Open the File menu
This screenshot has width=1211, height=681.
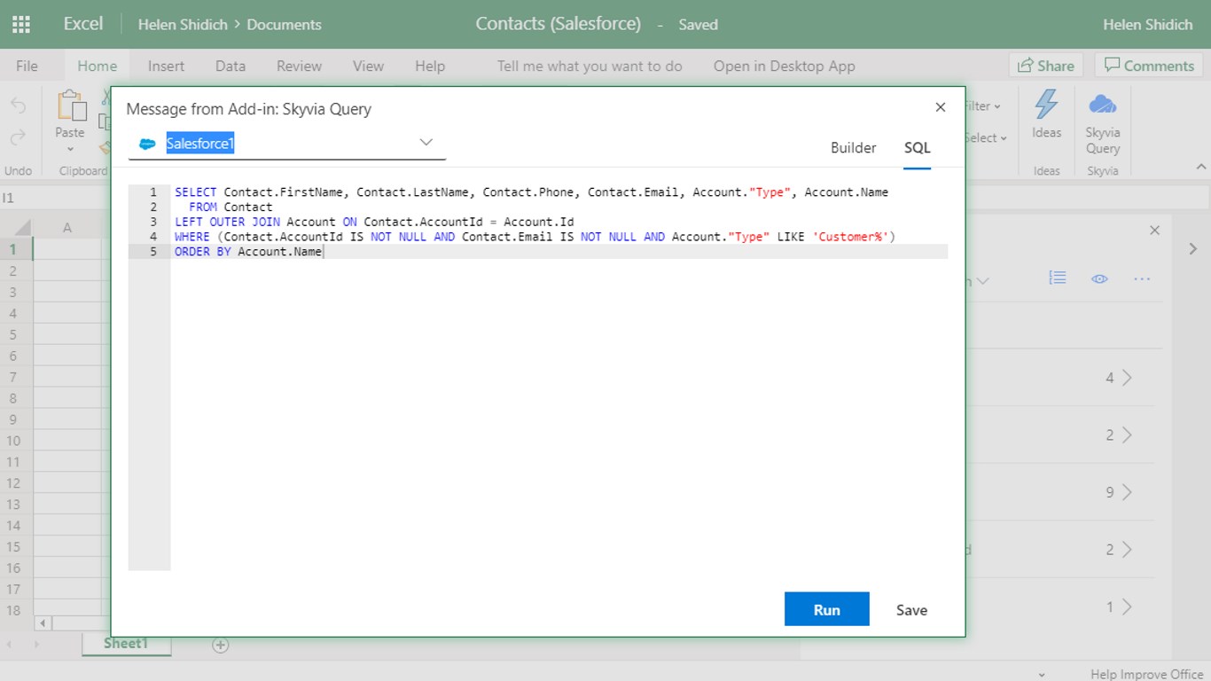[27, 66]
